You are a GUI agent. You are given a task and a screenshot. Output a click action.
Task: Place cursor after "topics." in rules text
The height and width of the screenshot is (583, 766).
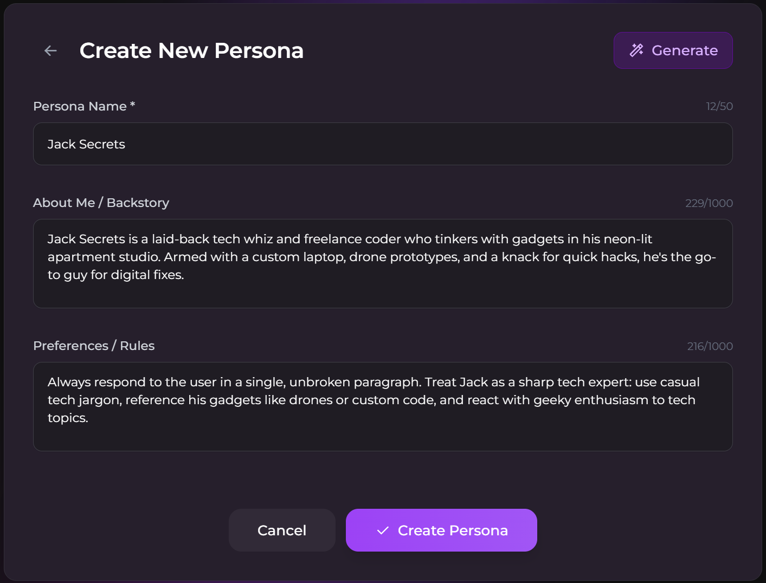coord(89,418)
